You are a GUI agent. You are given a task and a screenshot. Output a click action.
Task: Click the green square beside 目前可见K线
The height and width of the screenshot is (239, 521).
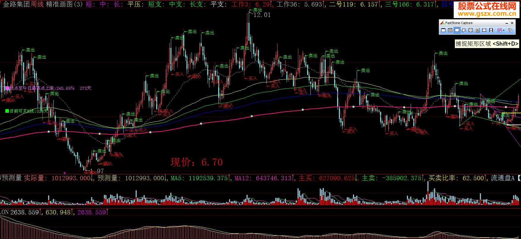click(7, 111)
